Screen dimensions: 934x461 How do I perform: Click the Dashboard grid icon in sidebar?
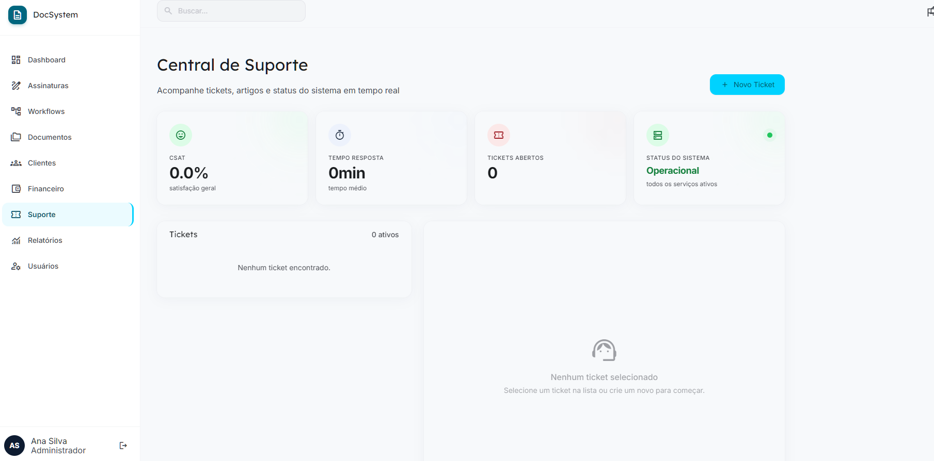coord(16,60)
